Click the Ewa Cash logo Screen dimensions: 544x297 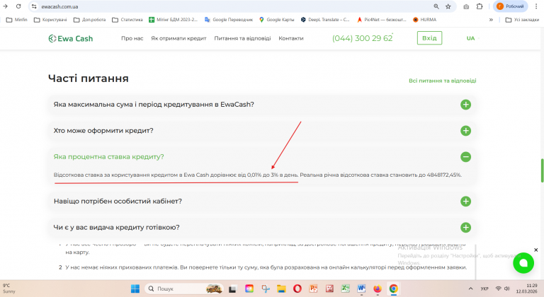[71, 38]
